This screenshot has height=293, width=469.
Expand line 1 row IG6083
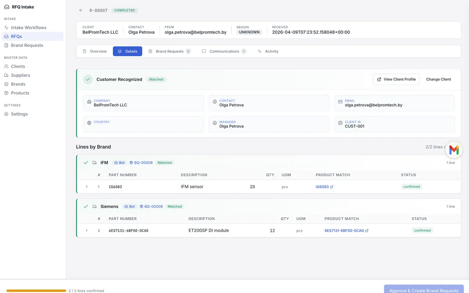click(87, 187)
